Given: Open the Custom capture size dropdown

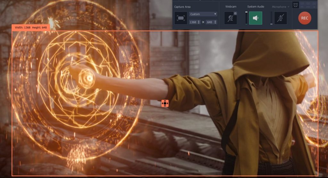Looking at the screenshot, I should pos(203,14).
